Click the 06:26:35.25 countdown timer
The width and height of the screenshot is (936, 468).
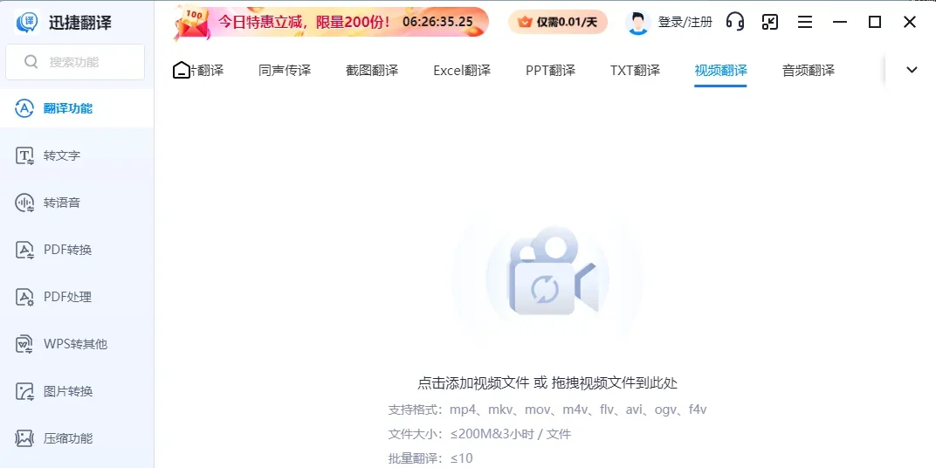pos(437,22)
